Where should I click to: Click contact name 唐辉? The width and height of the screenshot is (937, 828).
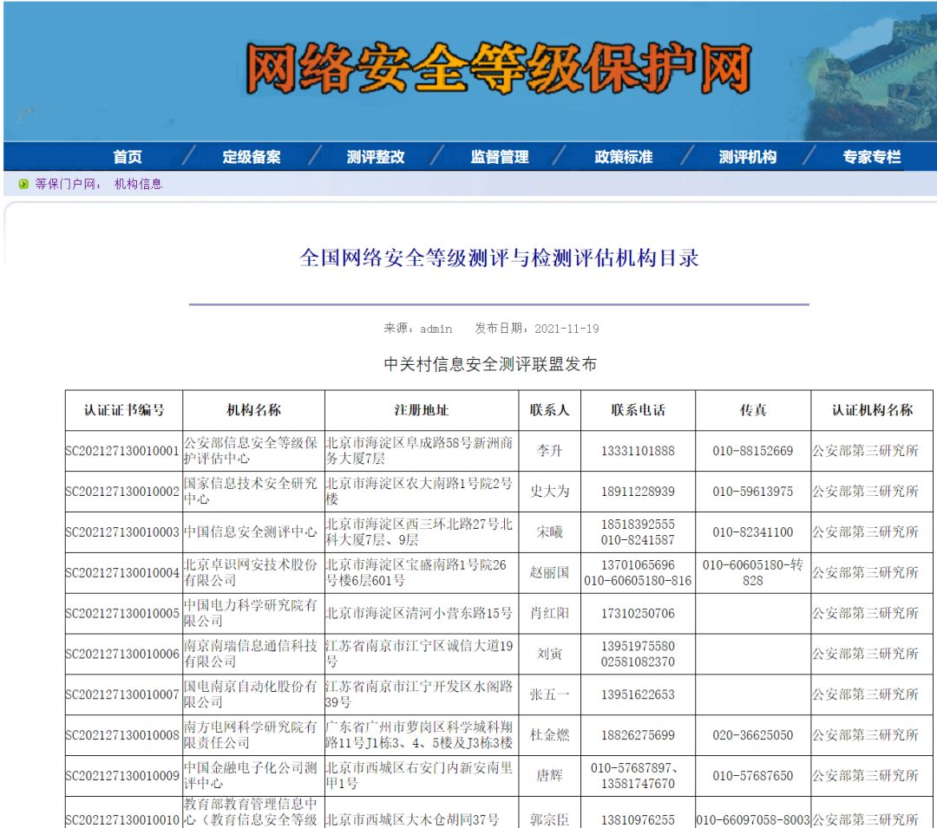click(550, 775)
